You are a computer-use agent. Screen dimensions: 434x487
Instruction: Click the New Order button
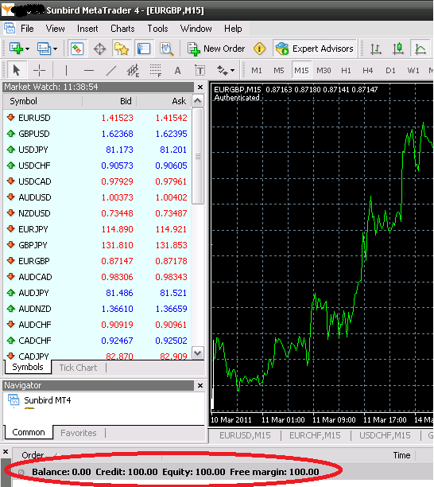tap(216, 49)
